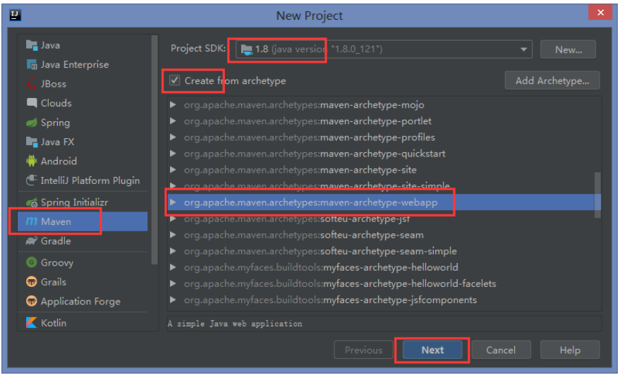Click the Previous button
This screenshot has height=375, width=622.
tap(363, 350)
